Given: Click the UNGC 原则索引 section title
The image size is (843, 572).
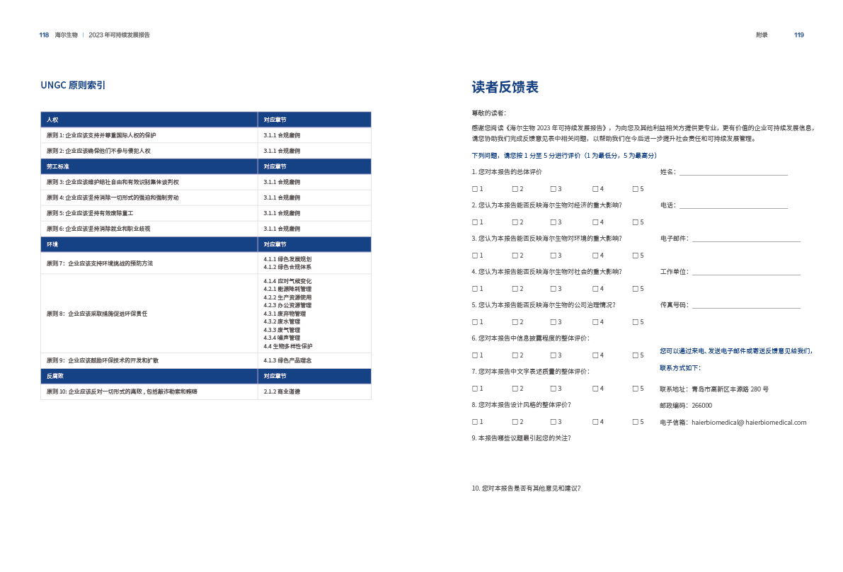Looking at the screenshot, I should click(73, 86).
